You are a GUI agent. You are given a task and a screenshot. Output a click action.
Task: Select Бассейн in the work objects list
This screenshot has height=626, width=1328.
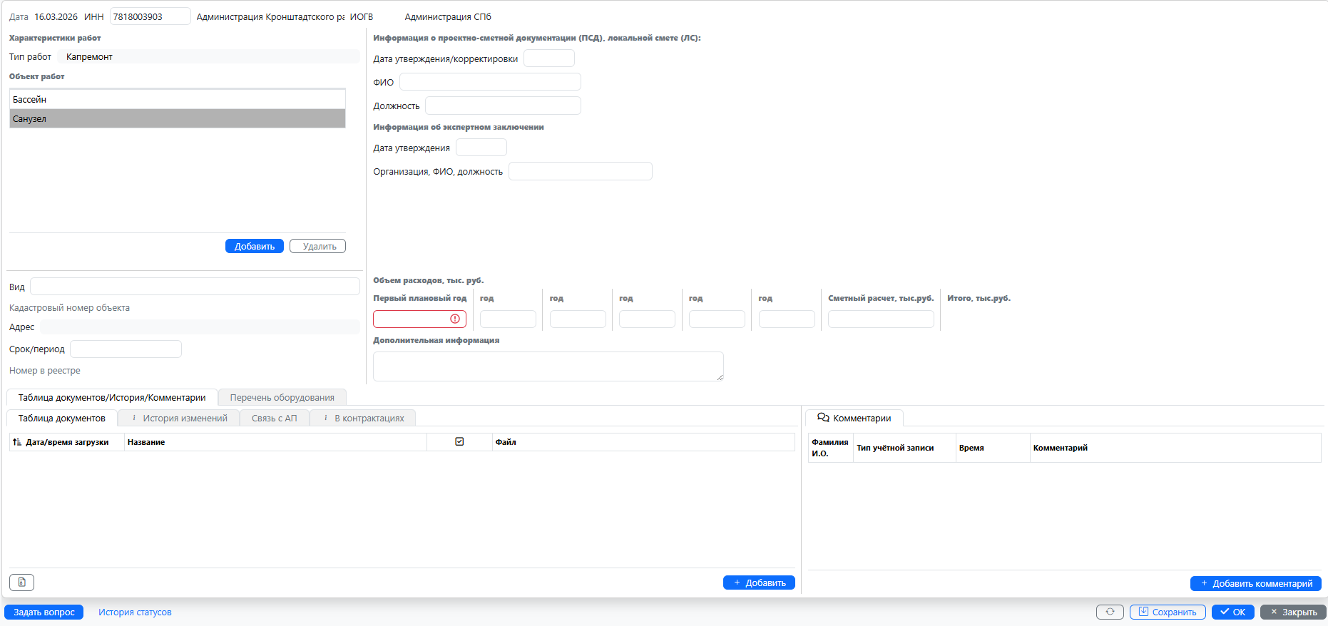[x=177, y=99]
